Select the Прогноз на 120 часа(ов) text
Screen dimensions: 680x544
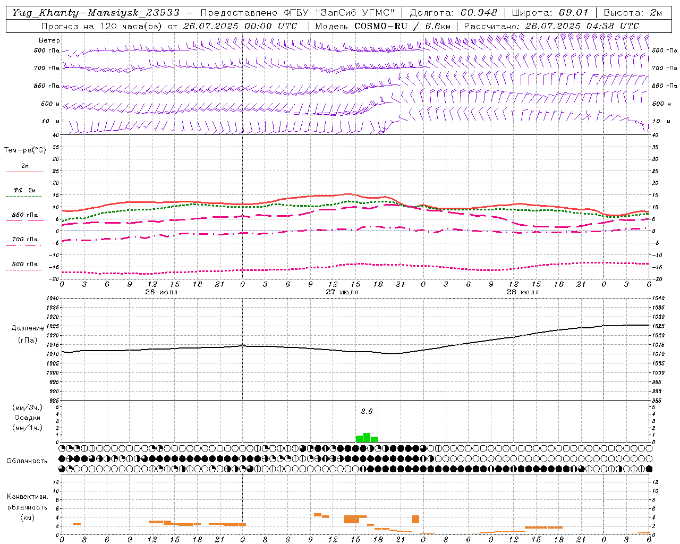click(x=102, y=26)
